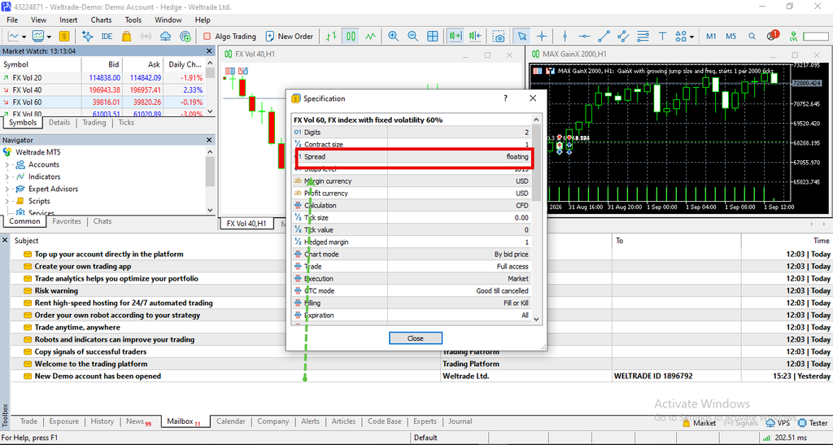Image resolution: width=833 pixels, height=445 pixels.
Task: Expand the Accounts node in Navigator
Action: [7, 164]
